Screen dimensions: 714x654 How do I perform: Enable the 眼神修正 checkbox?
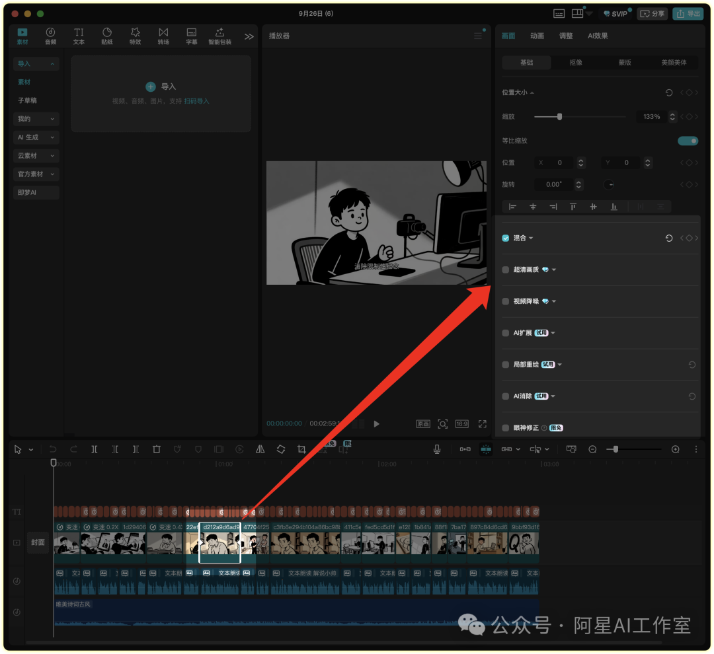(x=506, y=428)
